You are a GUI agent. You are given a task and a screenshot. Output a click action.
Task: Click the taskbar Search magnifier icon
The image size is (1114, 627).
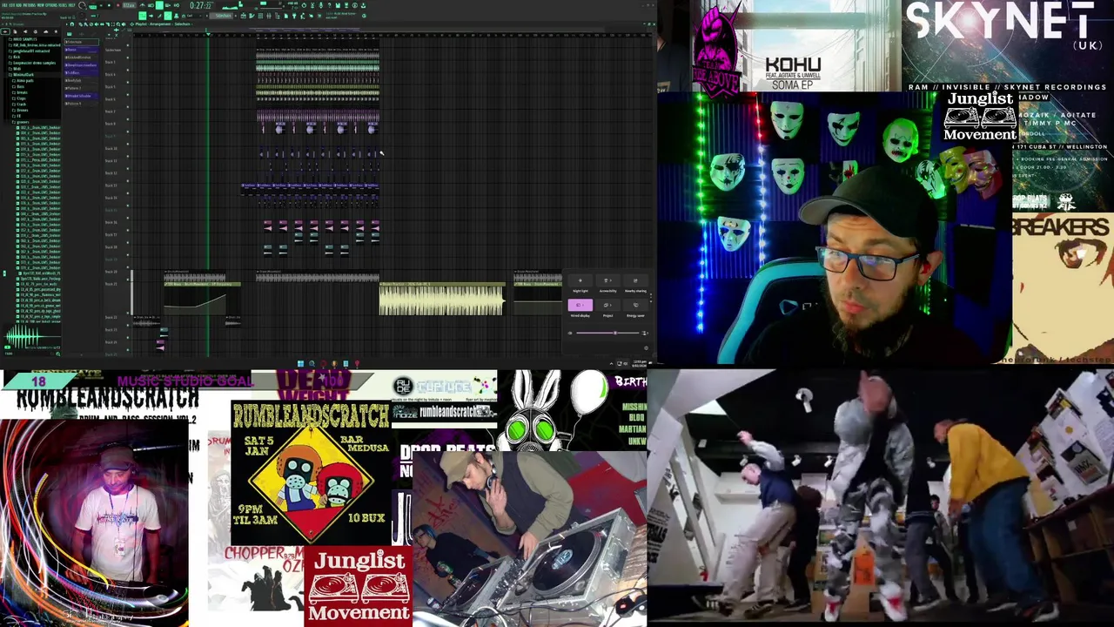(312, 364)
